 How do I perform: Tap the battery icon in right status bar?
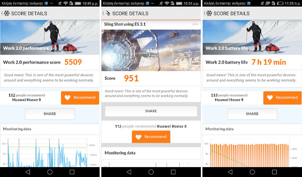tap(279, 3)
